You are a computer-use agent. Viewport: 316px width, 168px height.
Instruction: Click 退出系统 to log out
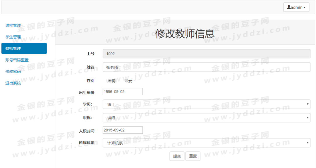click(x=13, y=83)
